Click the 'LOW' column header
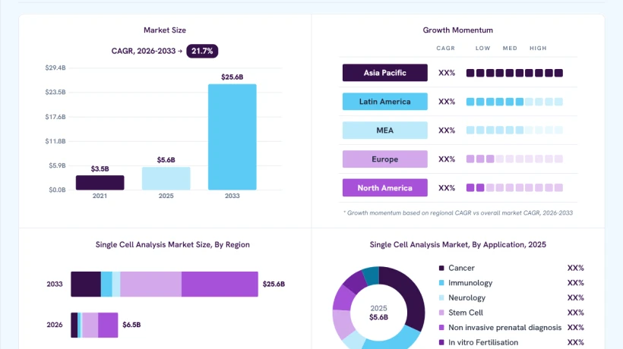This screenshot has width=623, height=349. (x=482, y=48)
